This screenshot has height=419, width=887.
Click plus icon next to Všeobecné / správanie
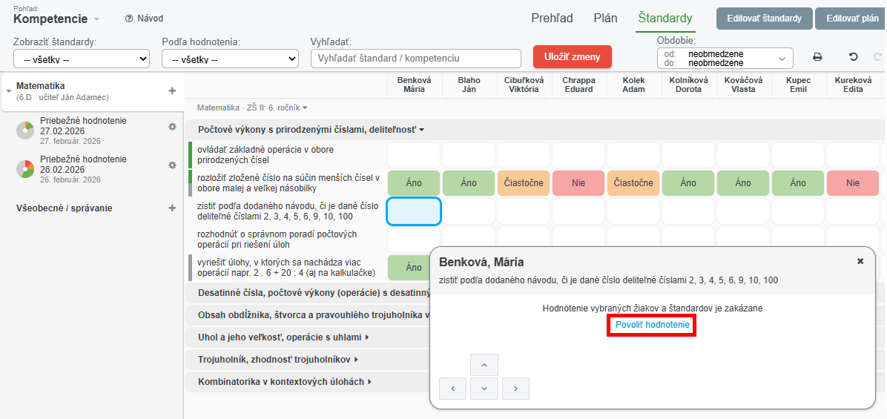[173, 208]
